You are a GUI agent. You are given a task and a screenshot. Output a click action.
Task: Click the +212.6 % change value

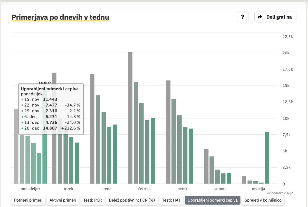[x=71, y=128]
